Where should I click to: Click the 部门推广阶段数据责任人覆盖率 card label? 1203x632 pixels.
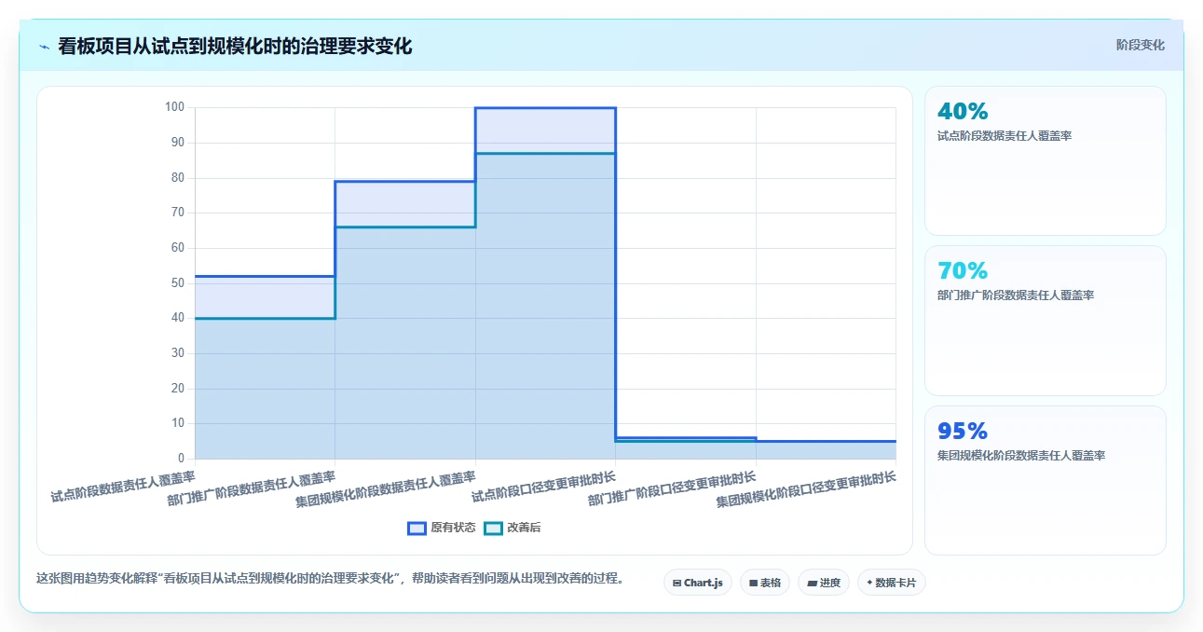pos(1016,295)
